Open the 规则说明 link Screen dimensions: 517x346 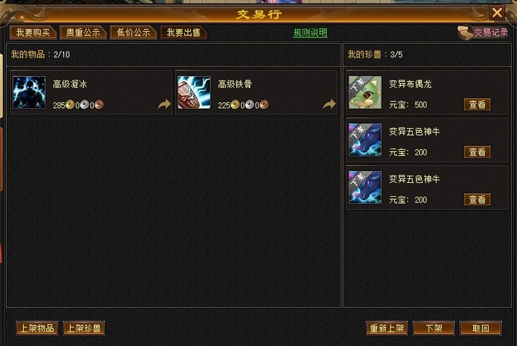pos(310,33)
